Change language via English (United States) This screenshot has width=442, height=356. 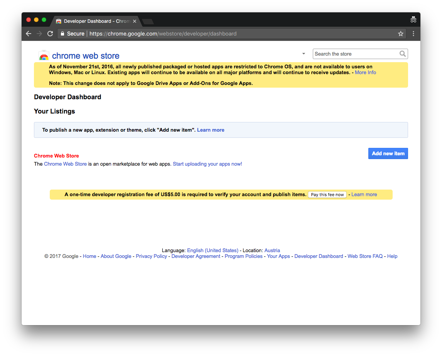213,250
